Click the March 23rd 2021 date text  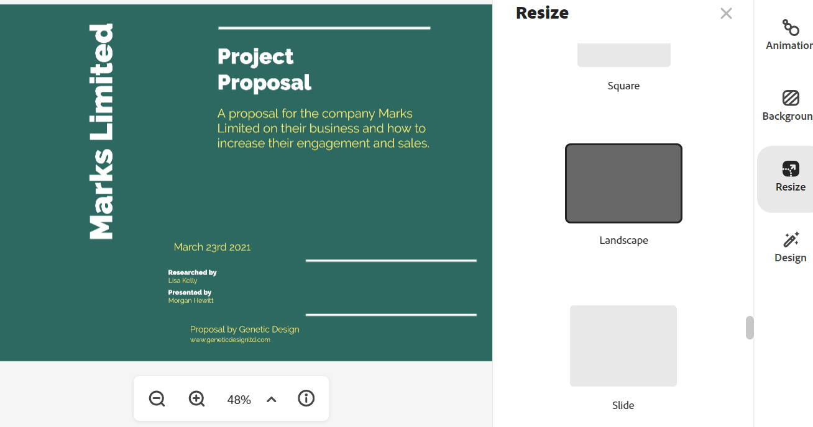click(x=212, y=247)
